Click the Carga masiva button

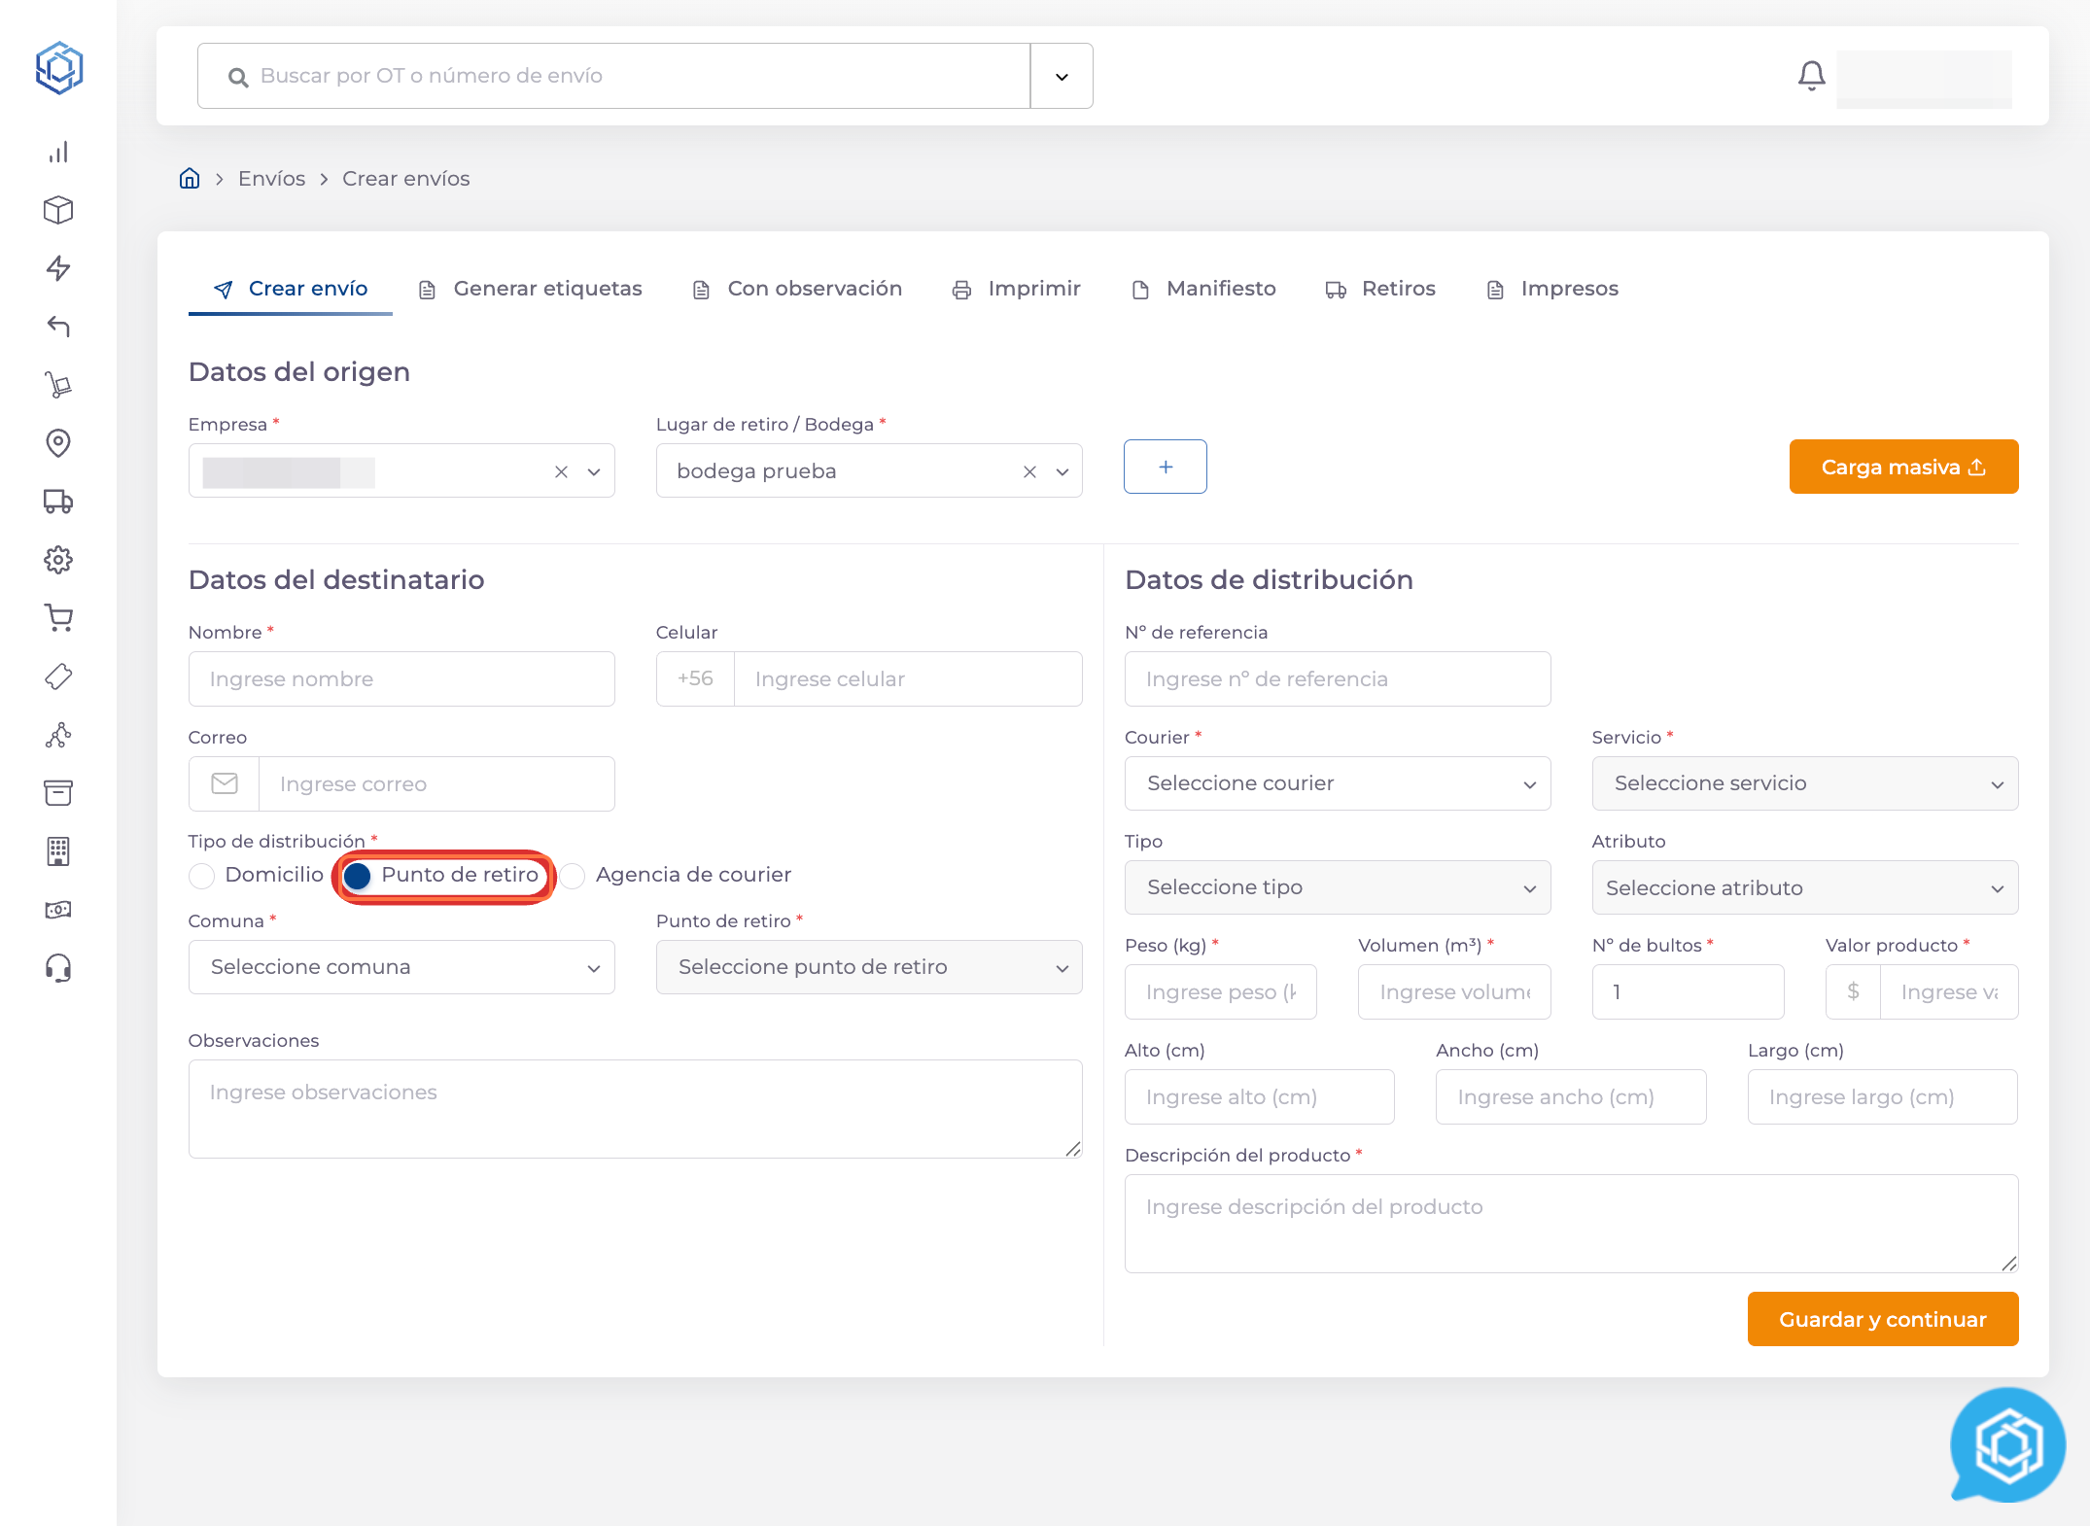click(x=1902, y=467)
